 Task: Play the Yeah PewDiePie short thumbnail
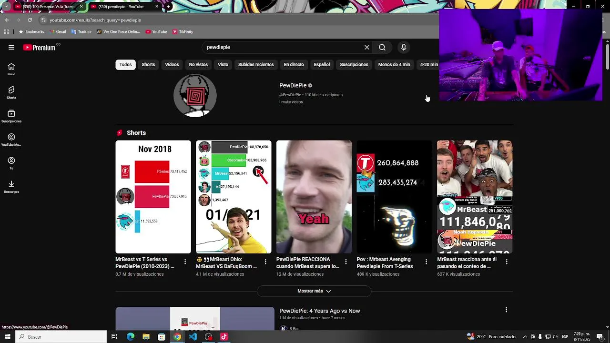(x=314, y=197)
